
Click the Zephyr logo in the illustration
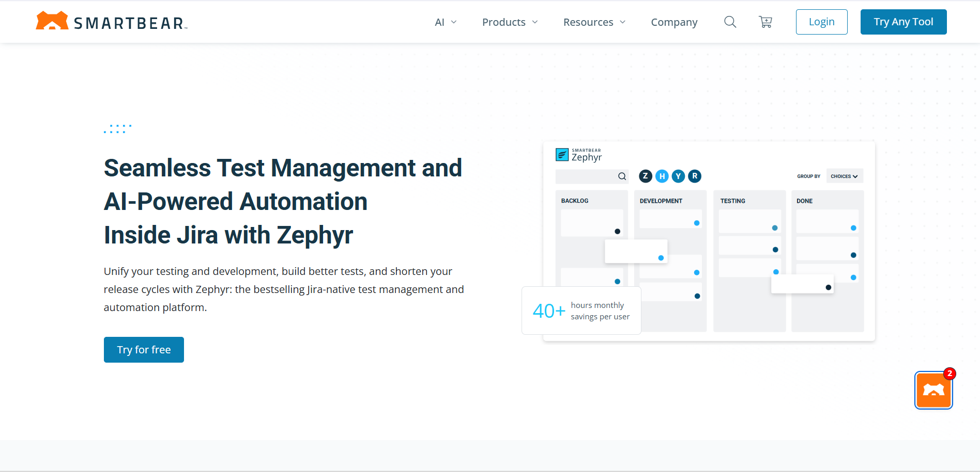click(579, 155)
